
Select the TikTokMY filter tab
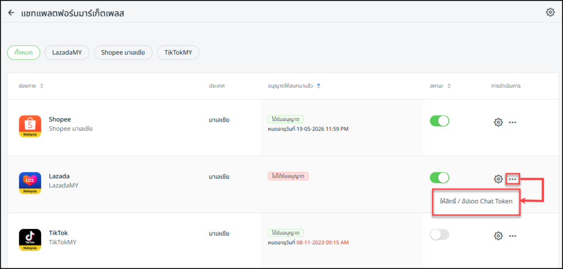click(178, 53)
